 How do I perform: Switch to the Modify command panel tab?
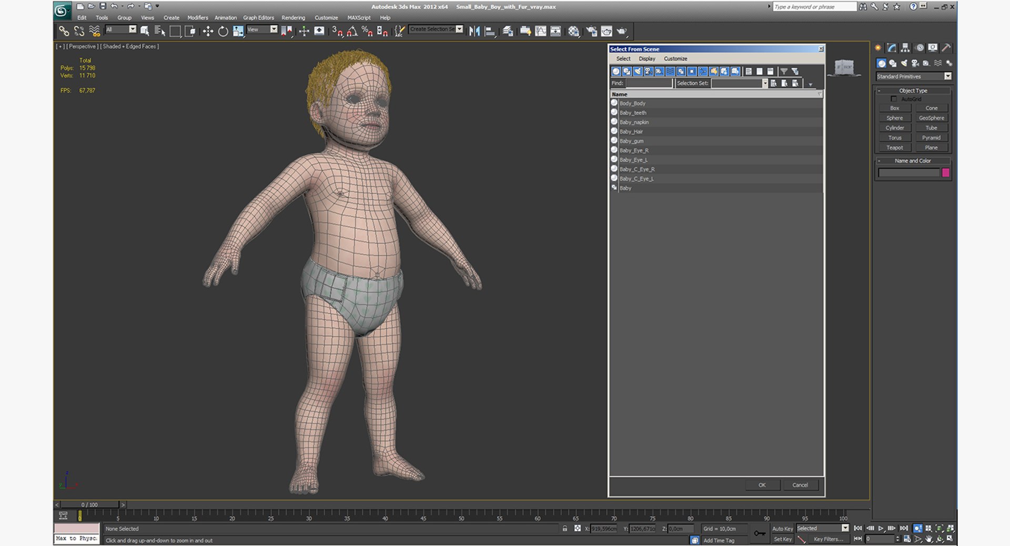point(892,48)
